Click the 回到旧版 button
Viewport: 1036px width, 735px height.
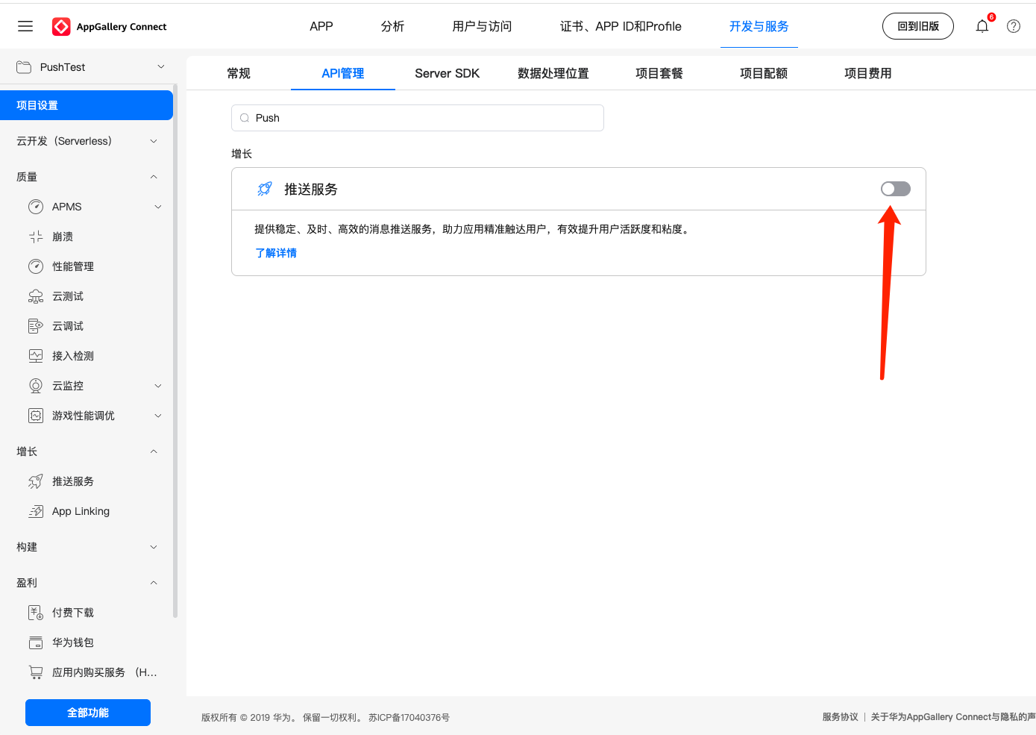(x=917, y=26)
